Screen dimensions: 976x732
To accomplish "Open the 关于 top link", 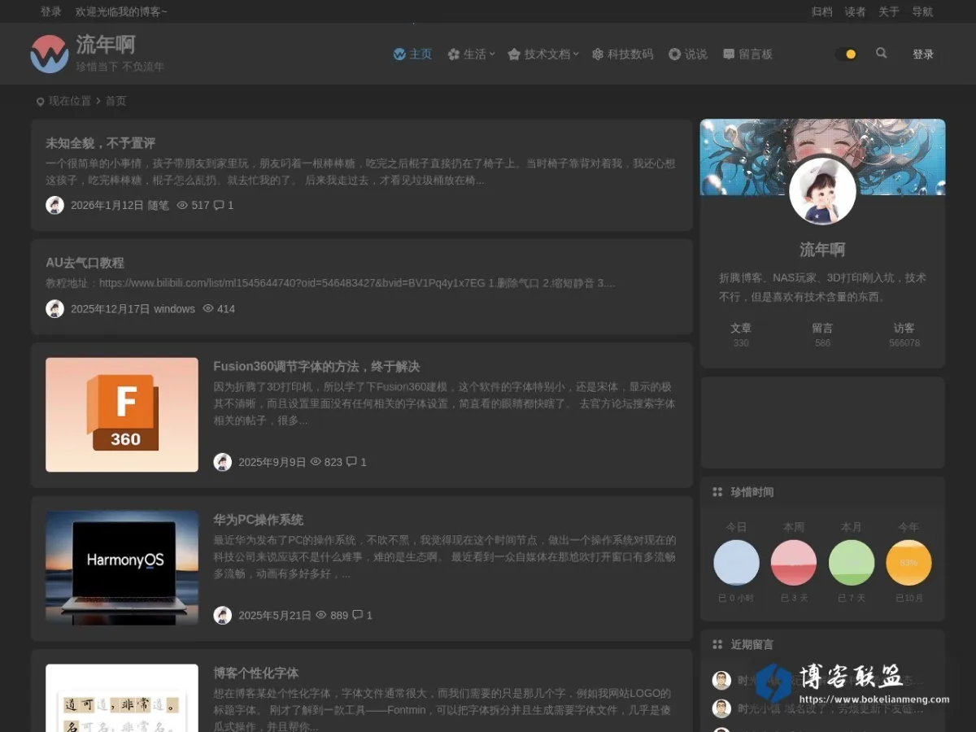I will 889,11.
